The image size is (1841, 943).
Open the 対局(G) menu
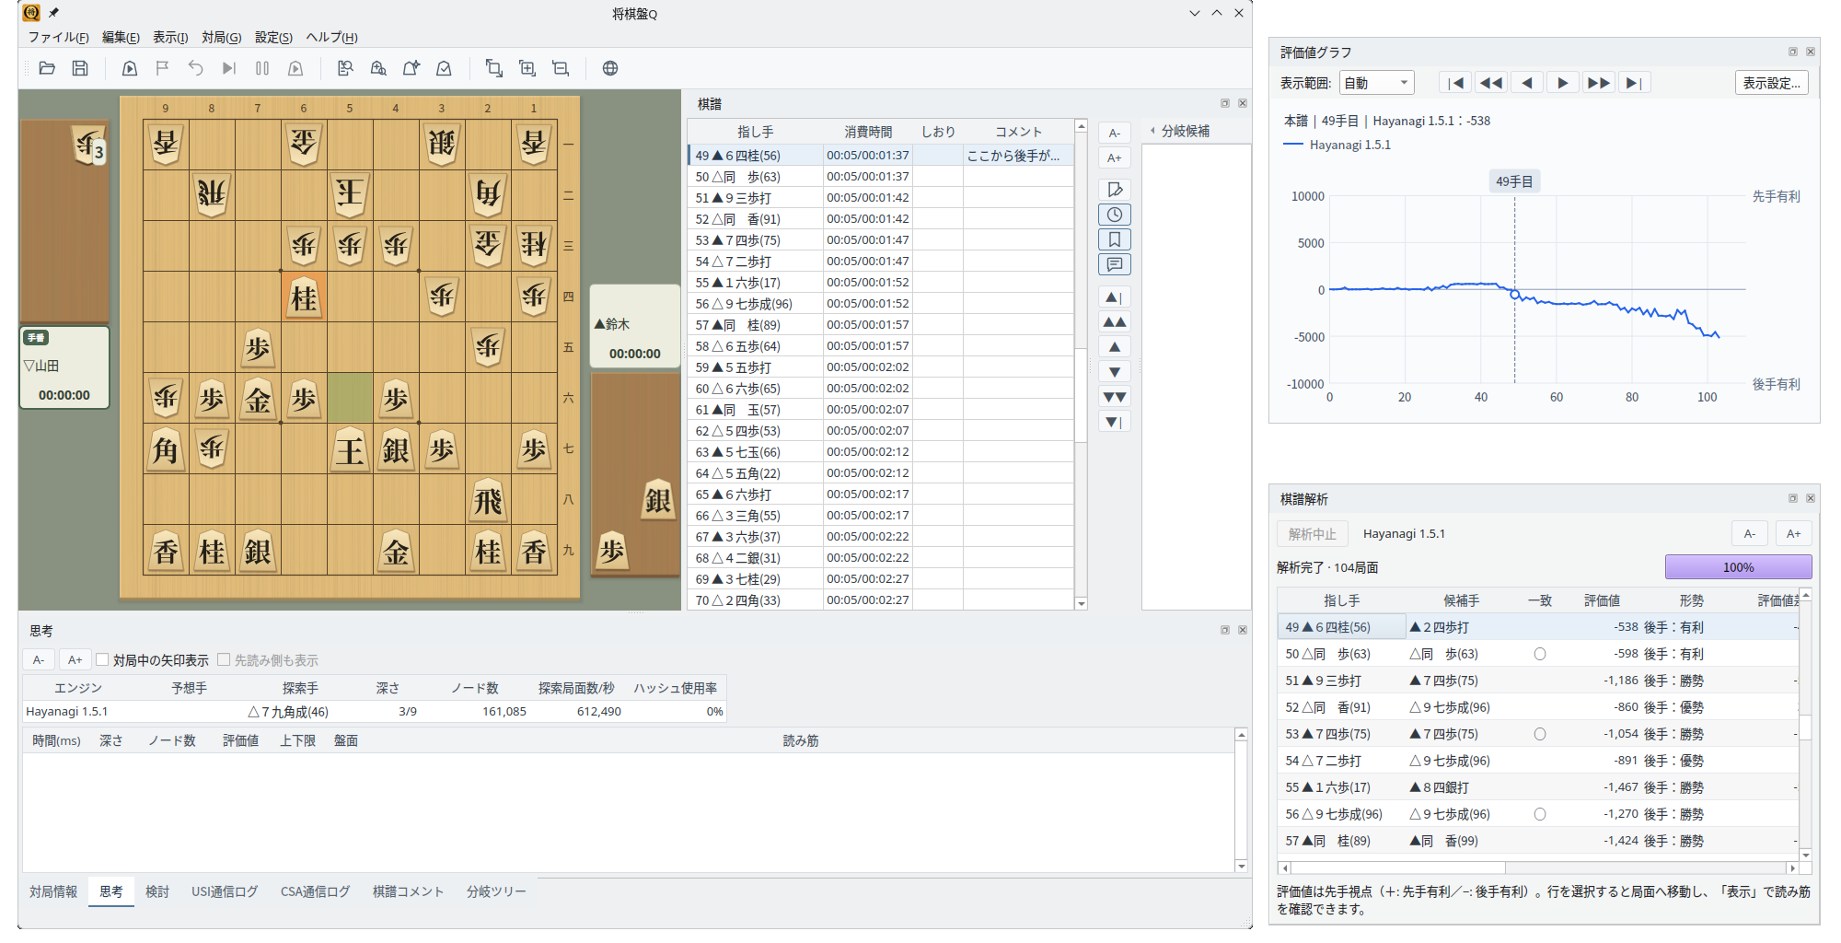point(221,37)
